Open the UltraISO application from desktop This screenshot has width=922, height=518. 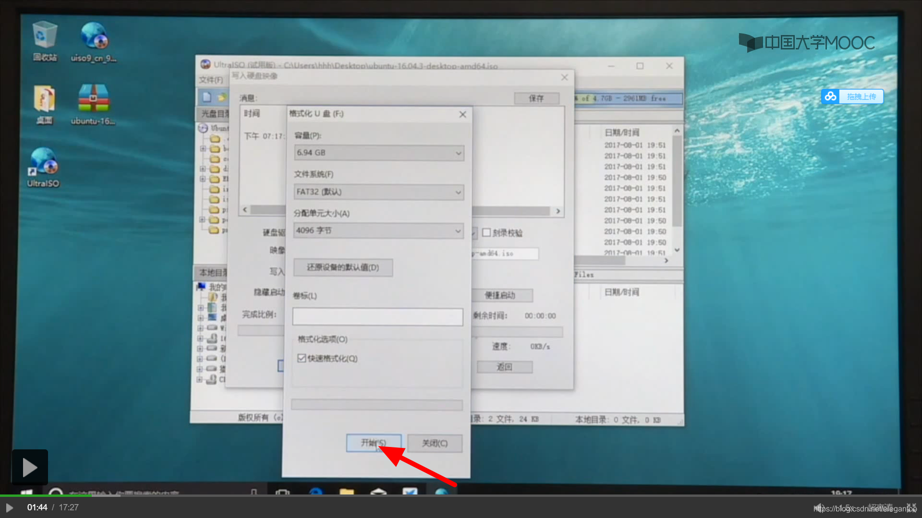(43, 166)
